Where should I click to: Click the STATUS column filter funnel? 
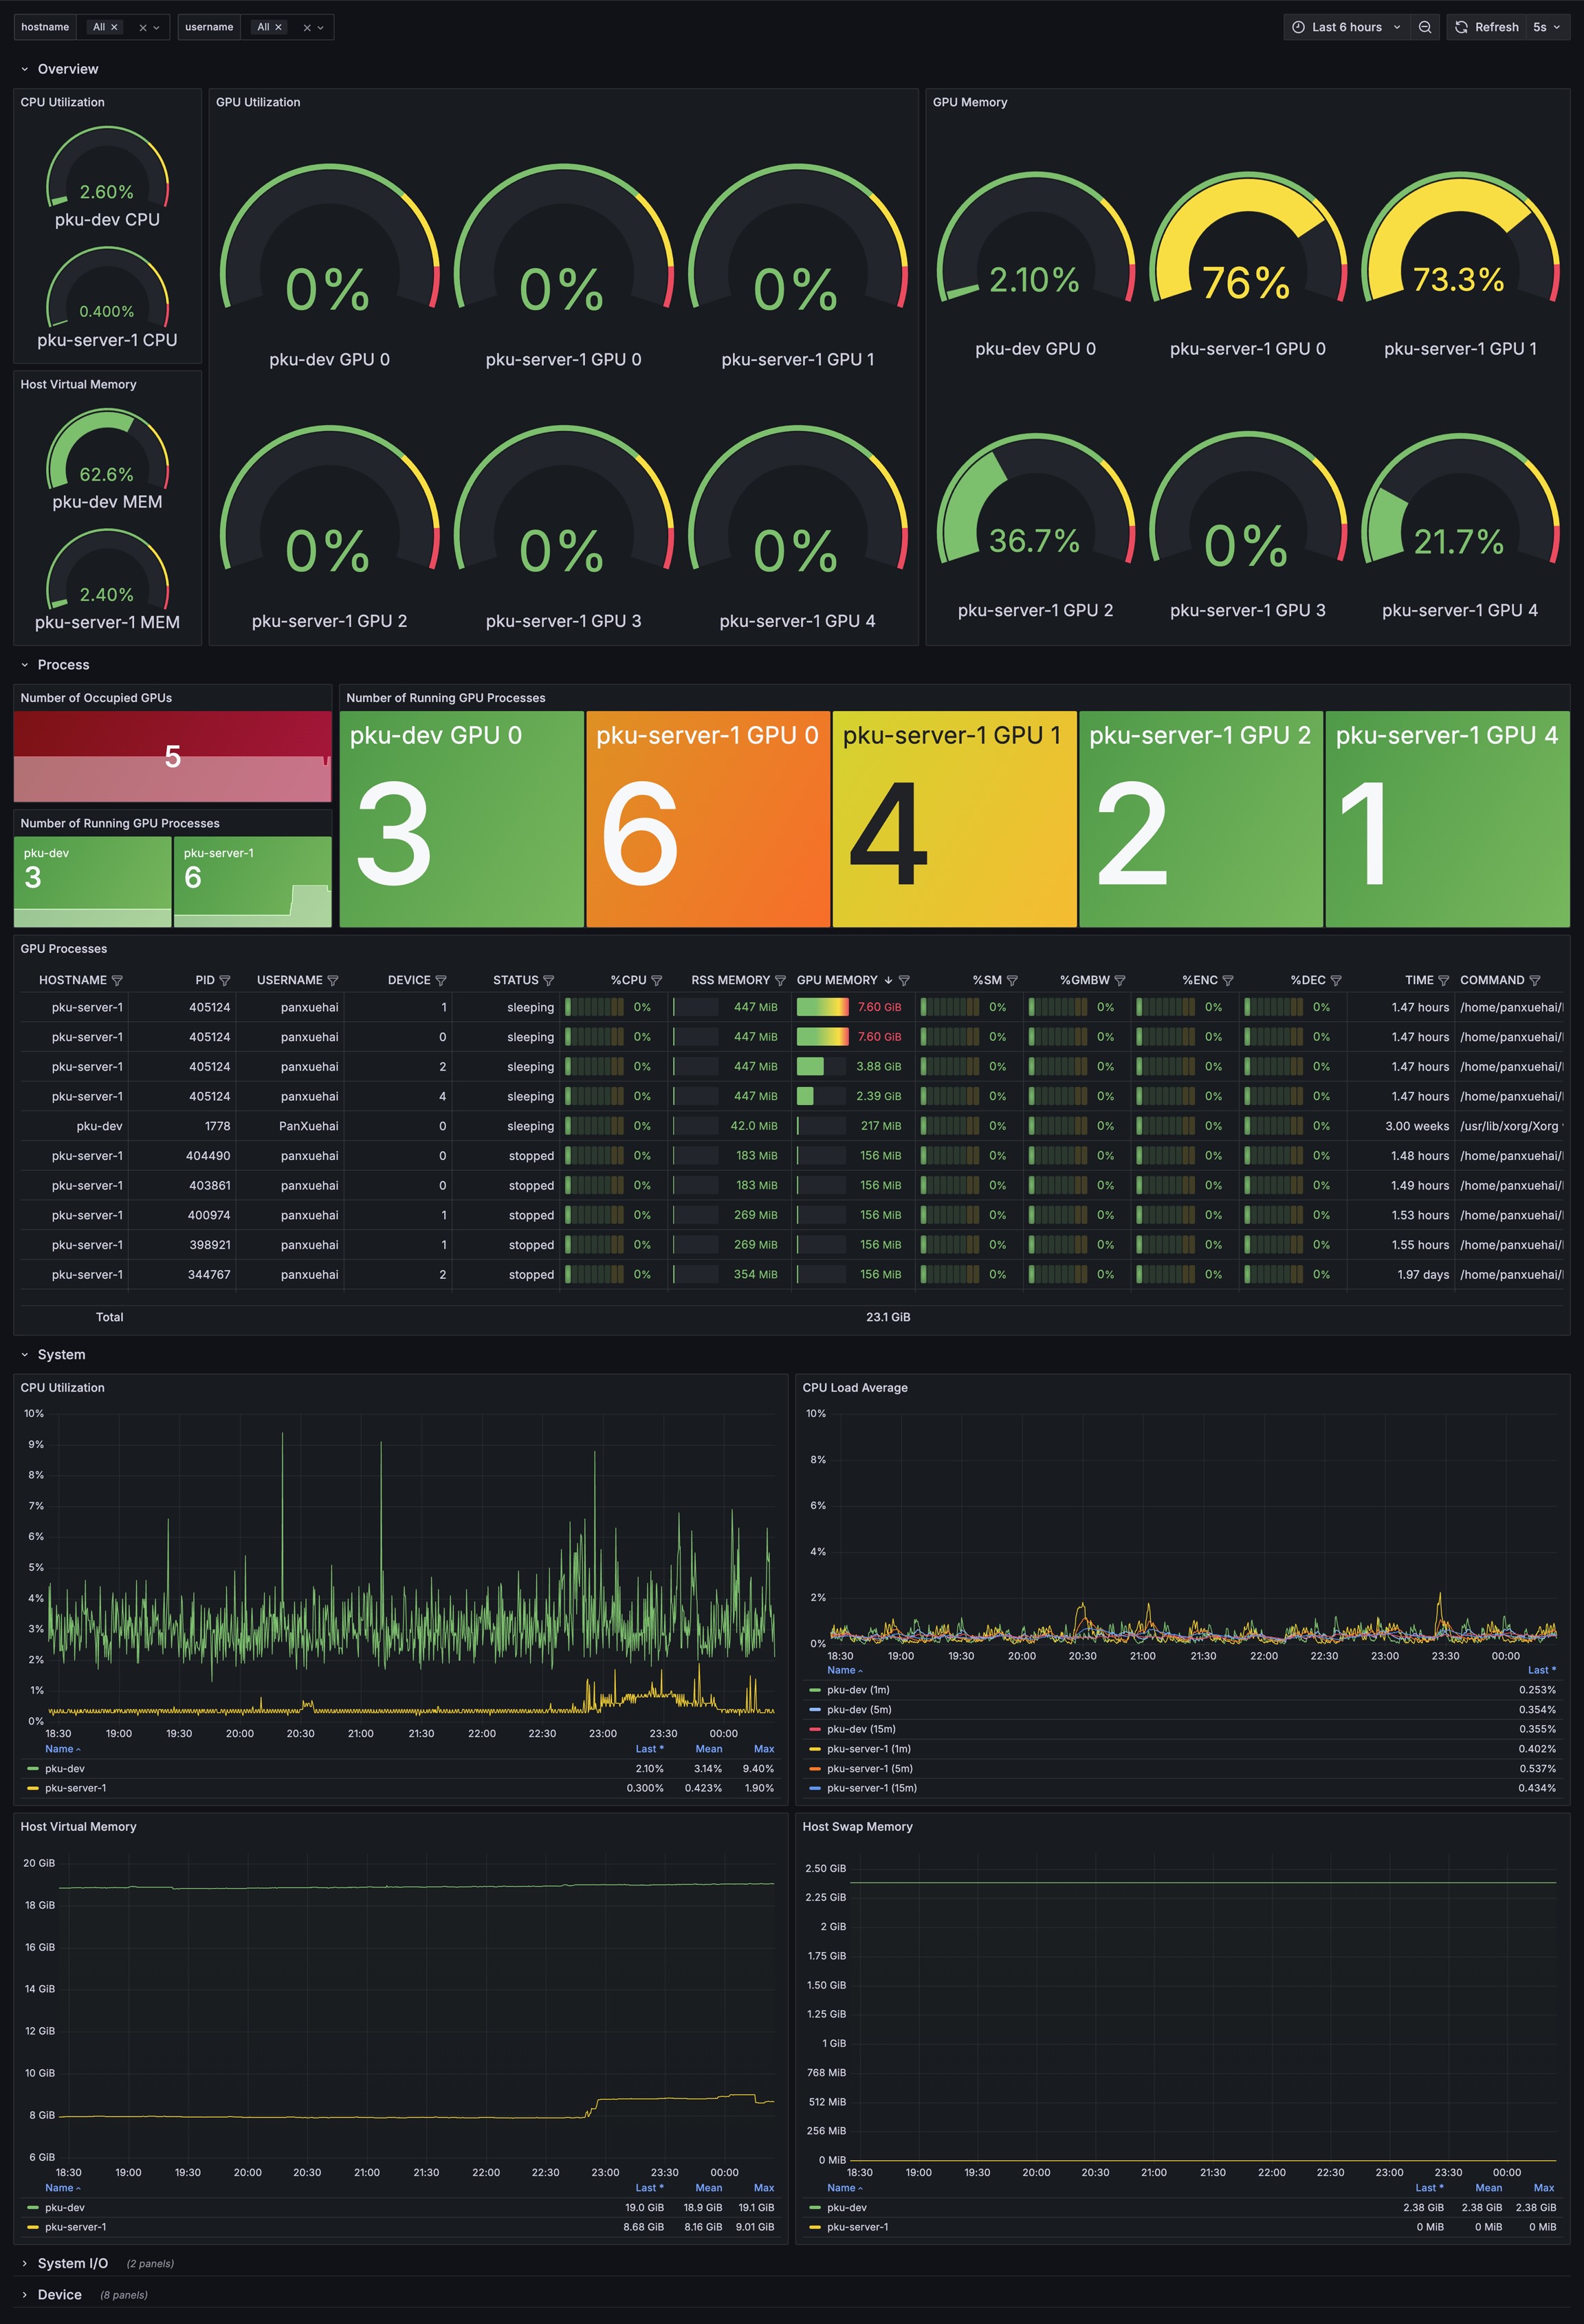[x=549, y=980]
